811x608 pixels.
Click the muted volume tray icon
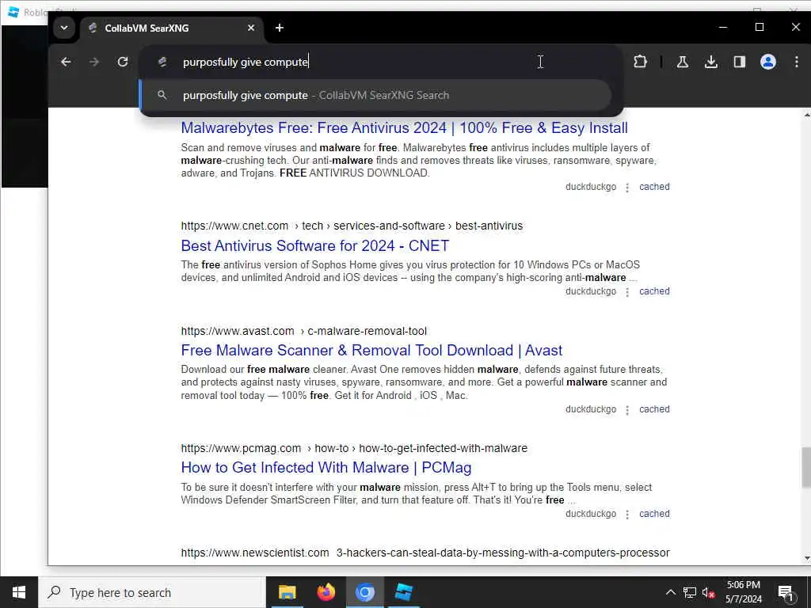[x=709, y=592]
